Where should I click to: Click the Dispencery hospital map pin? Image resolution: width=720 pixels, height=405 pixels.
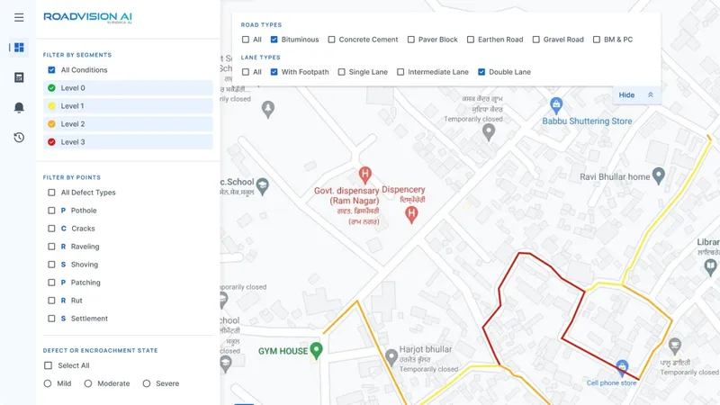click(x=411, y=214)
